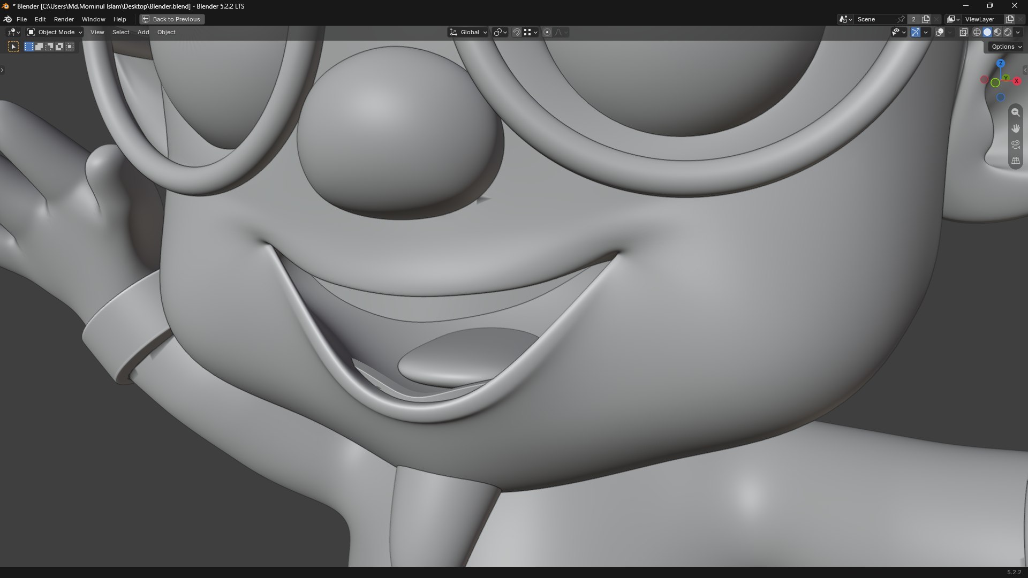1028x578 pixels.
Task: Switch to Material Preview shading
Action: tap(997, 32)
